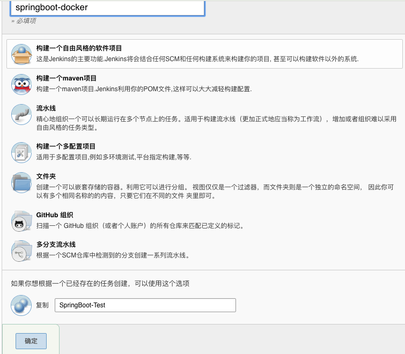
Task: Click the freestyle project description text
Action: tap(197, 59)
